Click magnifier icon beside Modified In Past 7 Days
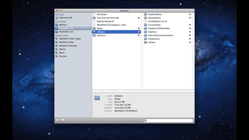This screenshot has height=140, width=249. pyautogui.click(x=57, y=39)
